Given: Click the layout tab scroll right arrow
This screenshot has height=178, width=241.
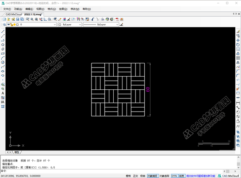Looking at the screenshot, I should [10, 152].
